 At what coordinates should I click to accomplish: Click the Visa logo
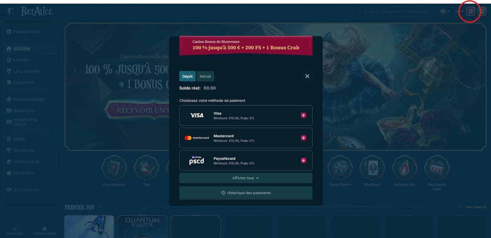click(x=197, y=116)
